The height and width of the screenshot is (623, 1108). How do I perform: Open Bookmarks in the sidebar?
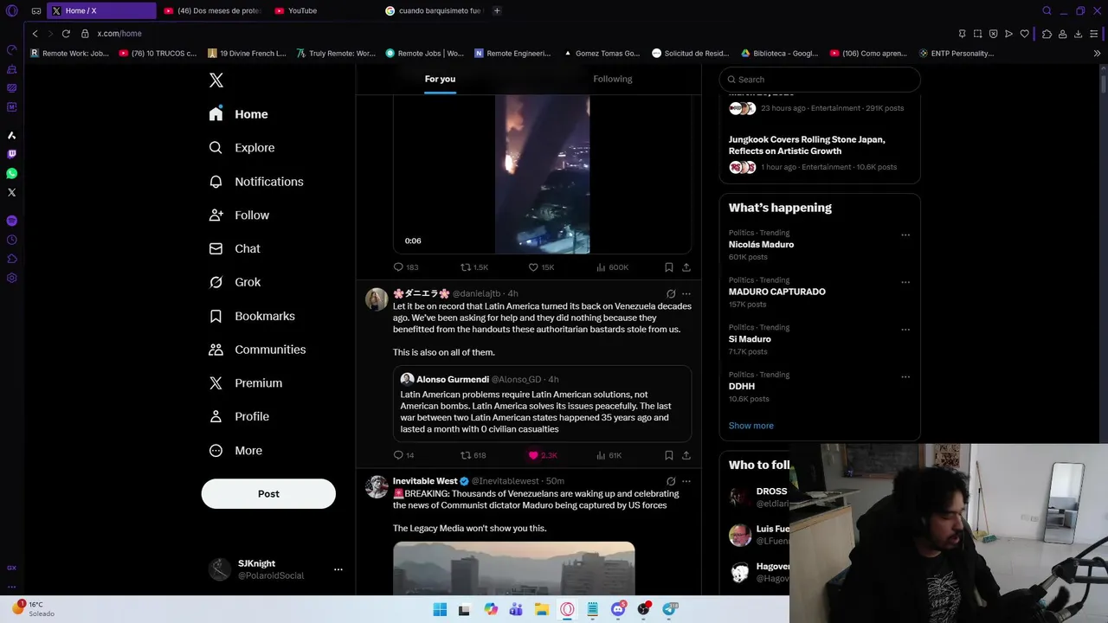pos(252,316)
